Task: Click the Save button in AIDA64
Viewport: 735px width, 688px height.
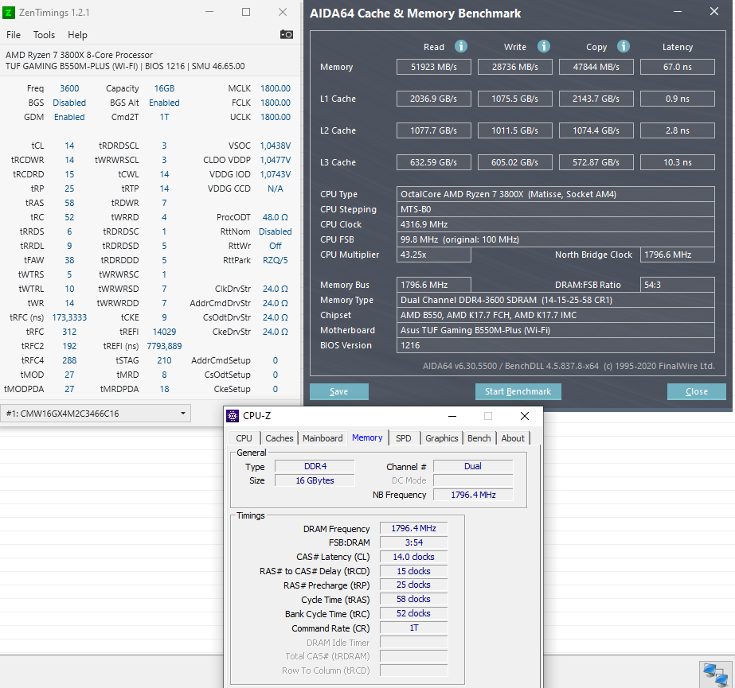Action: tap(339, 391)
